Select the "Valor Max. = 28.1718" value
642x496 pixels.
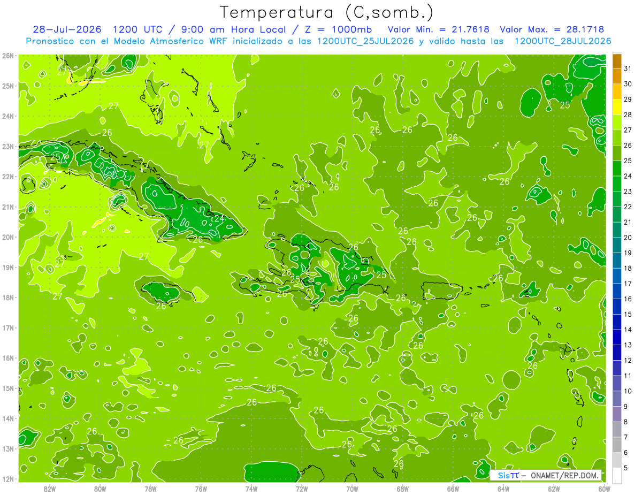pos(552,29)
